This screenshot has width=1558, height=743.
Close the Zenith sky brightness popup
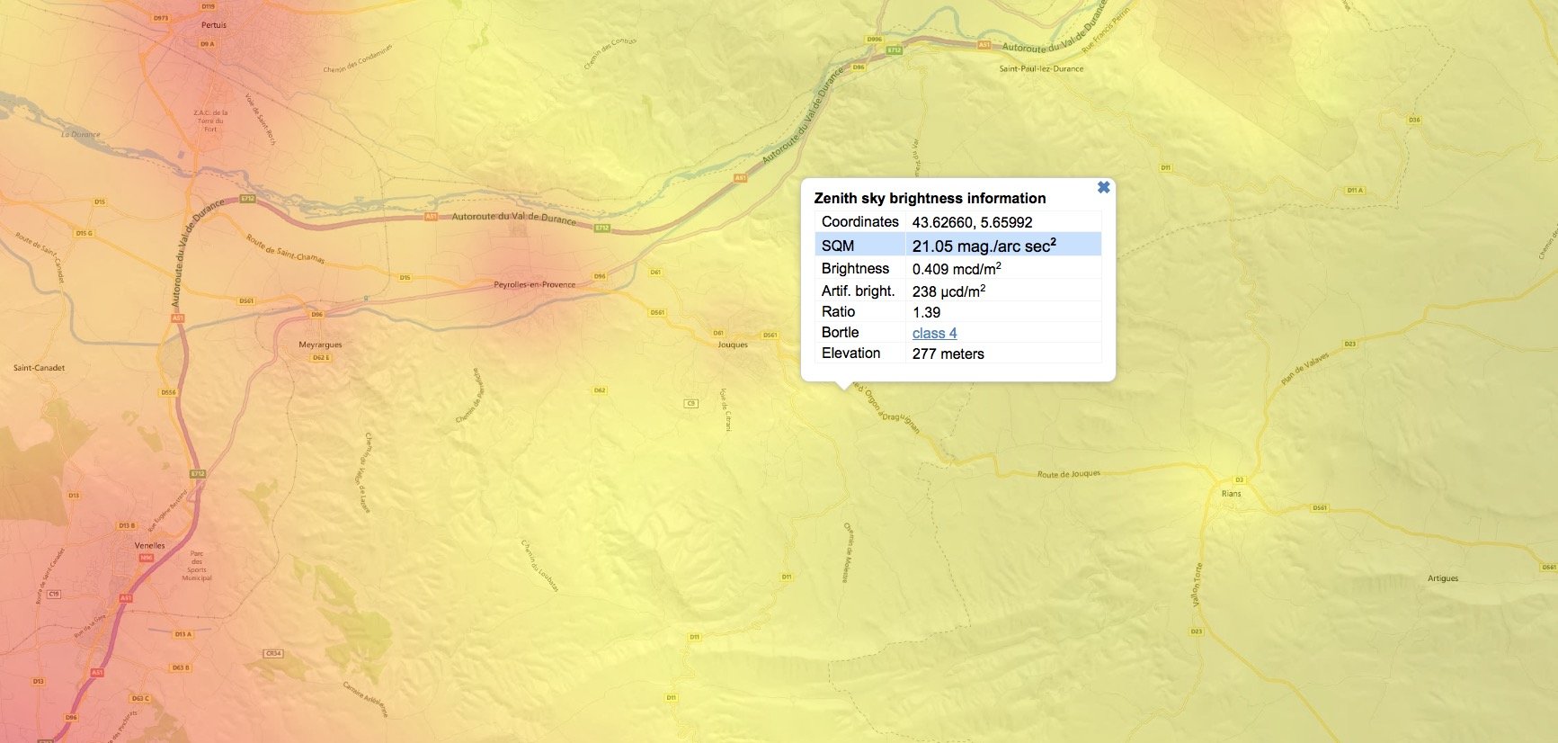point(1103,187)
